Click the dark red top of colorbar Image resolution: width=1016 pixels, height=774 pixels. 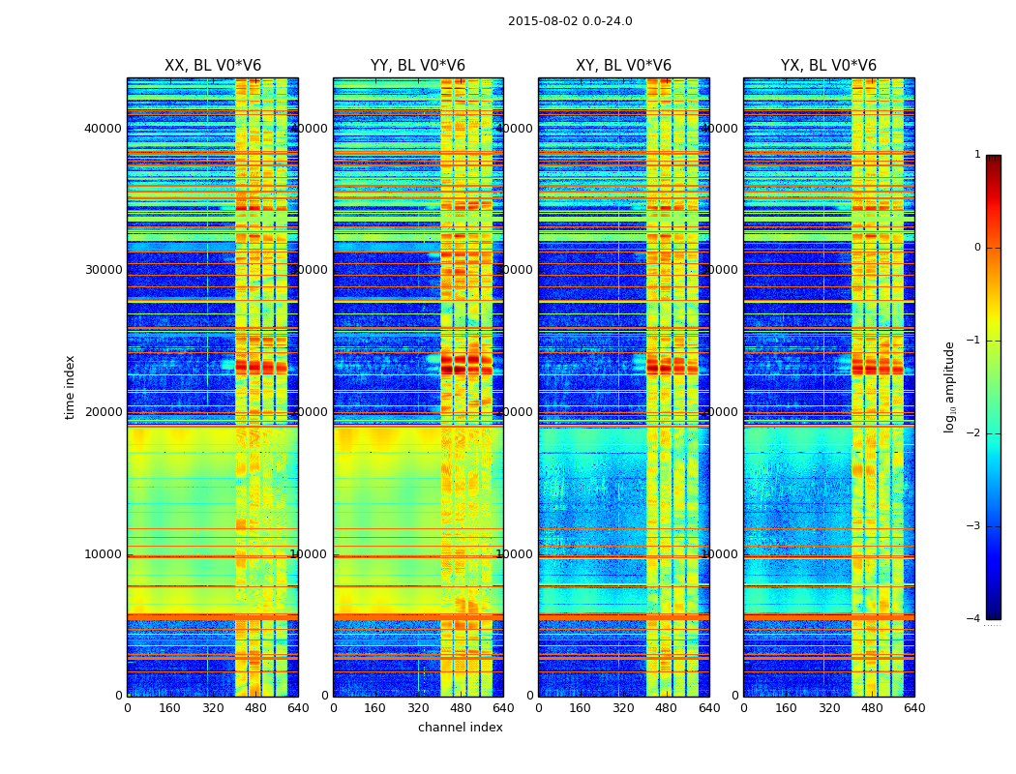(x=994, y=160)
